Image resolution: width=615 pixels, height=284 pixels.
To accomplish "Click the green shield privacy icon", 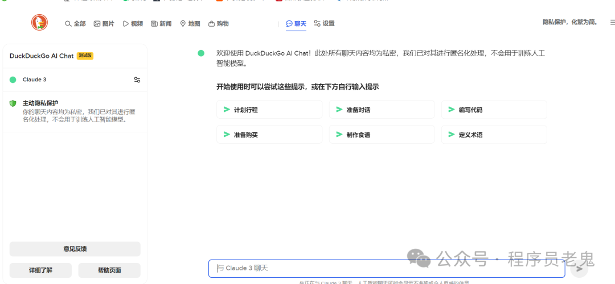I will point(13,103).
